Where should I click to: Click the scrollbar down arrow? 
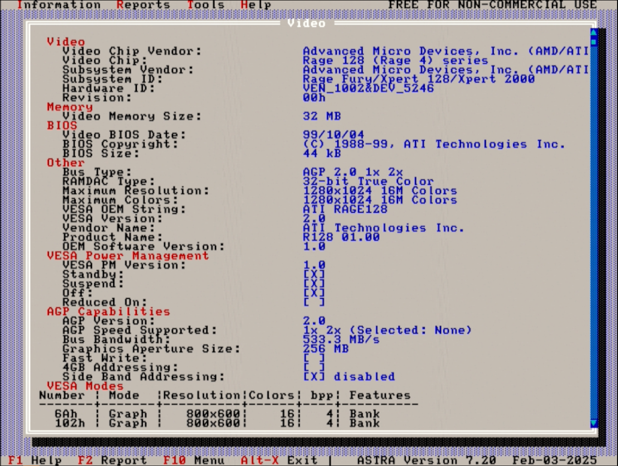pyautogui.click(x=594, y=423)
